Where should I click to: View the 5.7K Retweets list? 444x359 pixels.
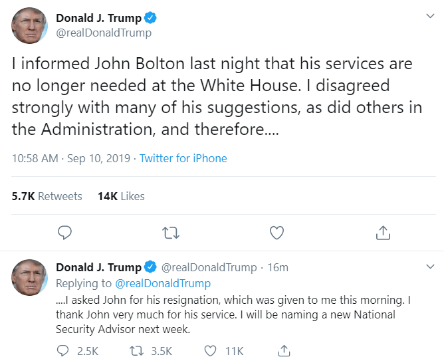pos(47,196)
